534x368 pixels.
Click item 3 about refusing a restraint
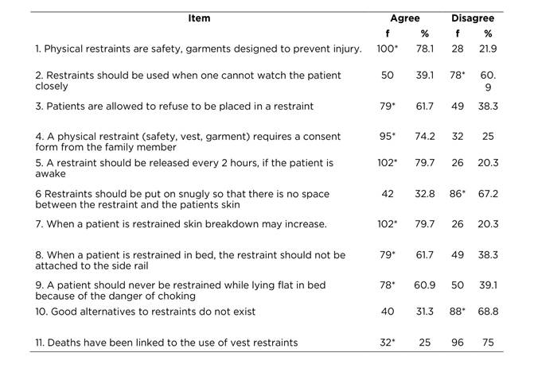[x=174, y=107]
